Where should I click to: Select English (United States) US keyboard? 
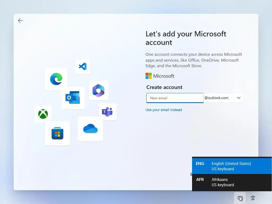click(232, 166)
